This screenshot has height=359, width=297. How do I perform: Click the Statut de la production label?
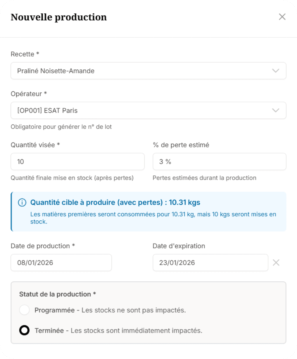pyautogui.click(x=56, y=294)
